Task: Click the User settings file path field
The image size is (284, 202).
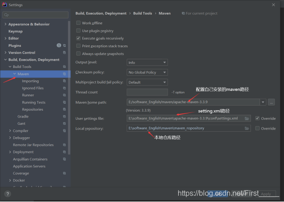Action: (x=189, y=118)
